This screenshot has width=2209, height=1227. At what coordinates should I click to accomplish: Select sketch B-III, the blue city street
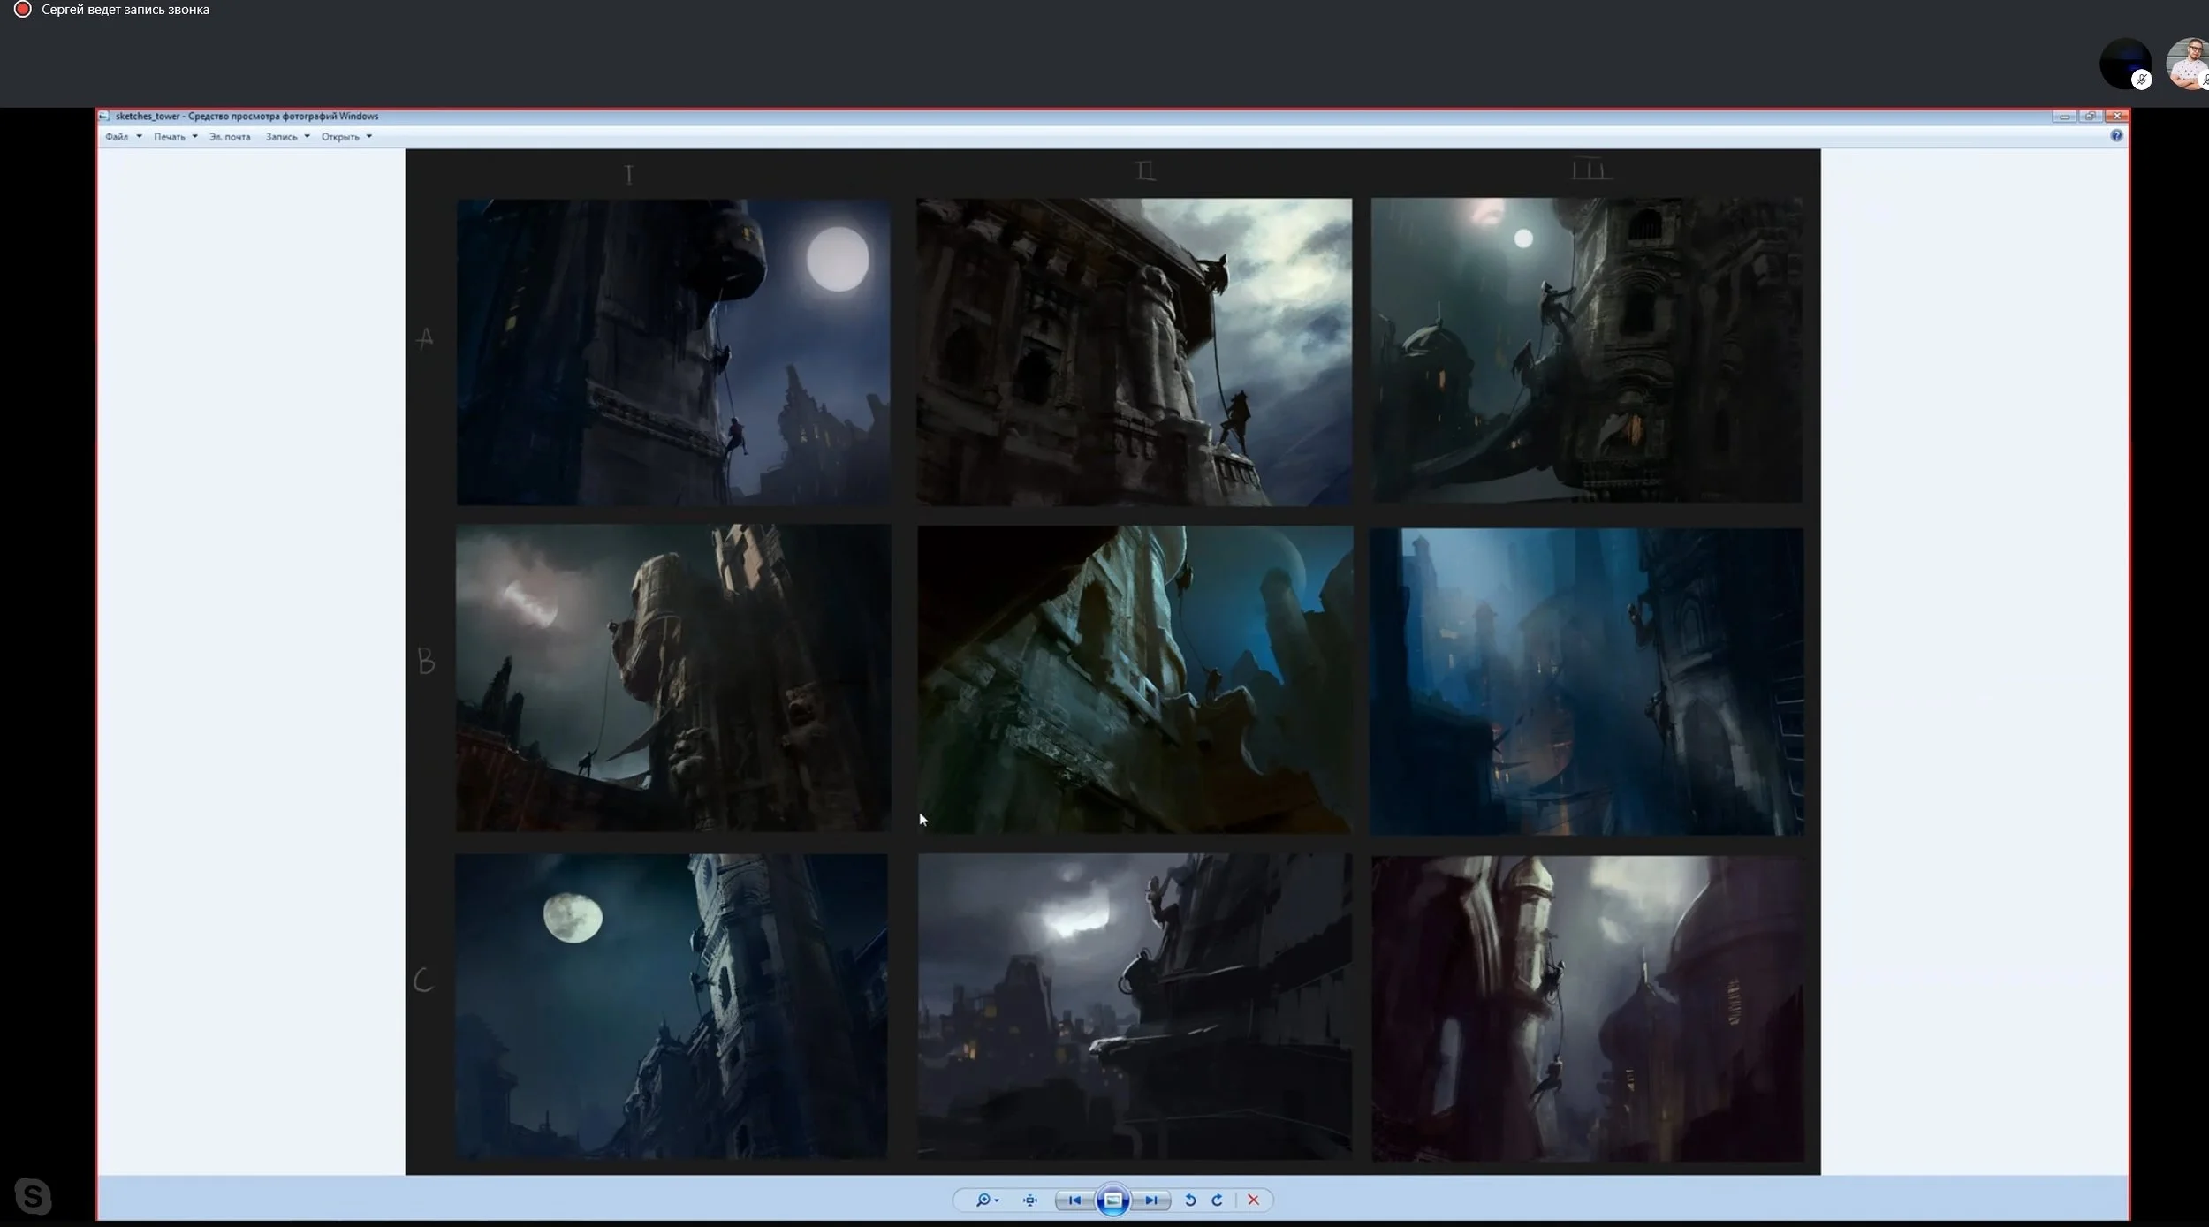tap(1587, 681)
